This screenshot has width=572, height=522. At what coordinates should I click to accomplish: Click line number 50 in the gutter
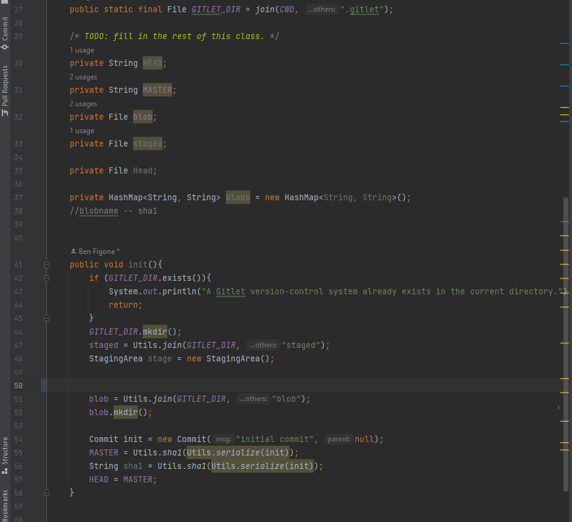pyautogui.click(x=18, y=385)
